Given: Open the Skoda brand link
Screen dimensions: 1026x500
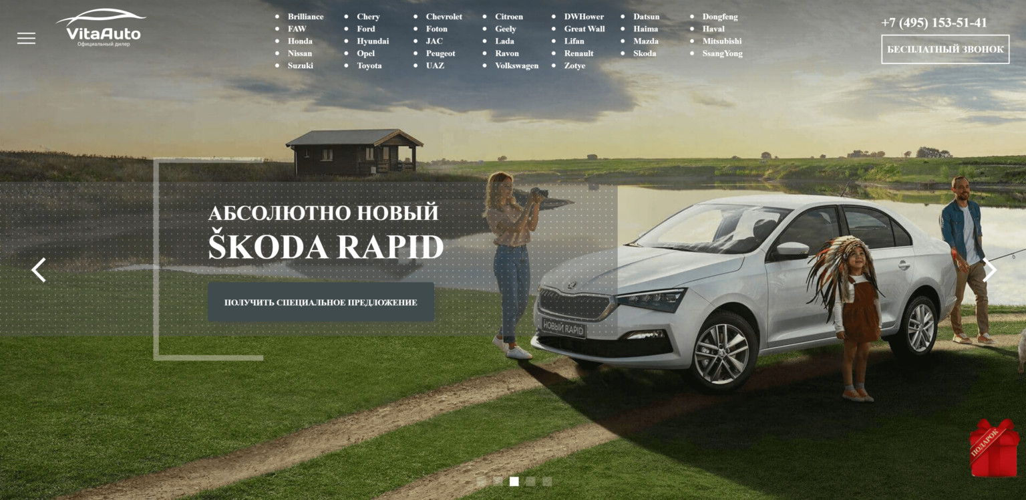Looking at the screenshot, I should click(645, 53).
